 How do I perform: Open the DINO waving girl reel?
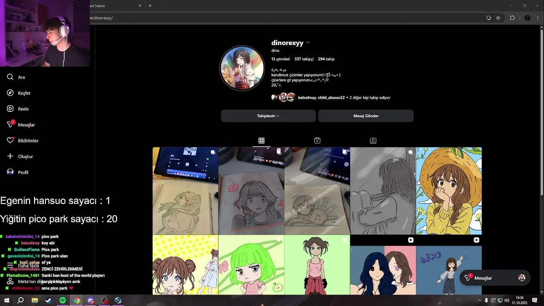tap(449, 265)
